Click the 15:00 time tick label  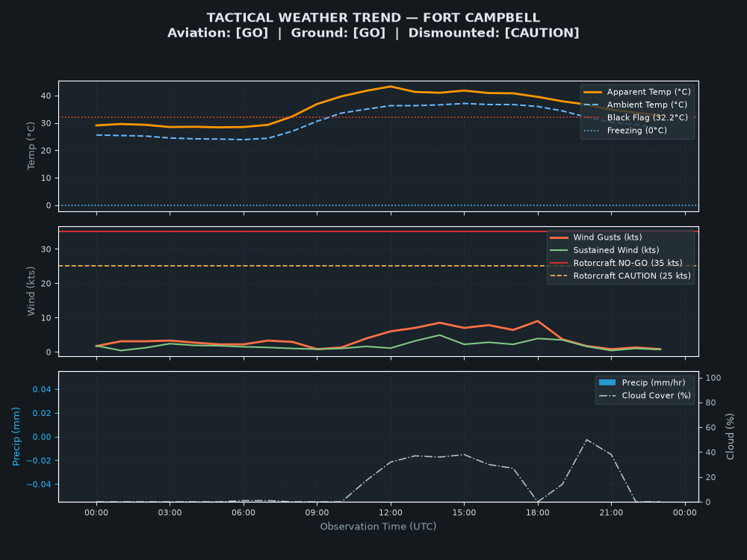pyautogui.click(x=464, y=512)
